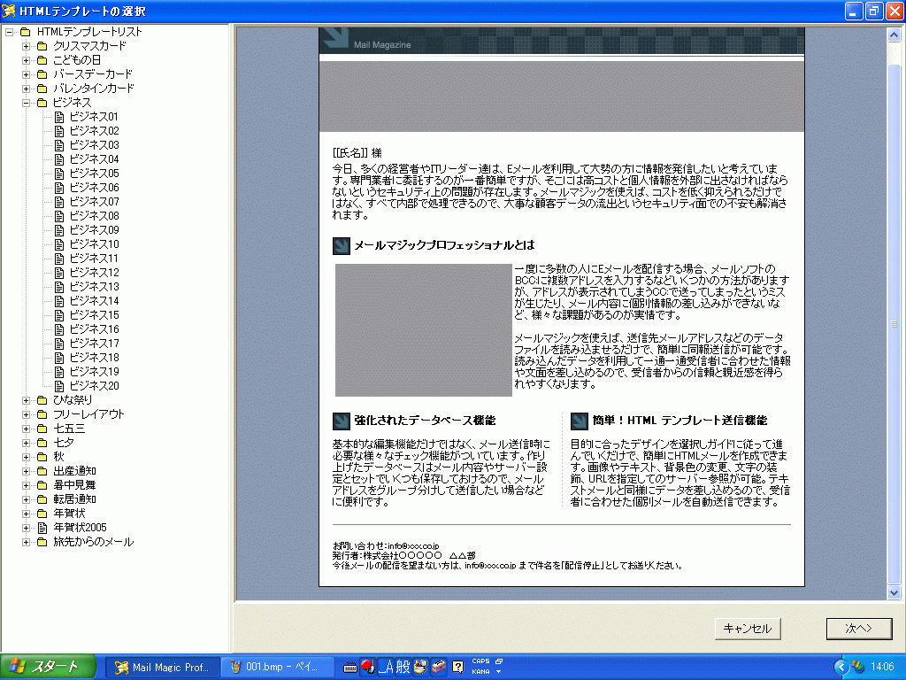Viewport: 906px width, 680px height.
Task: Click the IME help question mark icon
Action: (x=458, y=668)
